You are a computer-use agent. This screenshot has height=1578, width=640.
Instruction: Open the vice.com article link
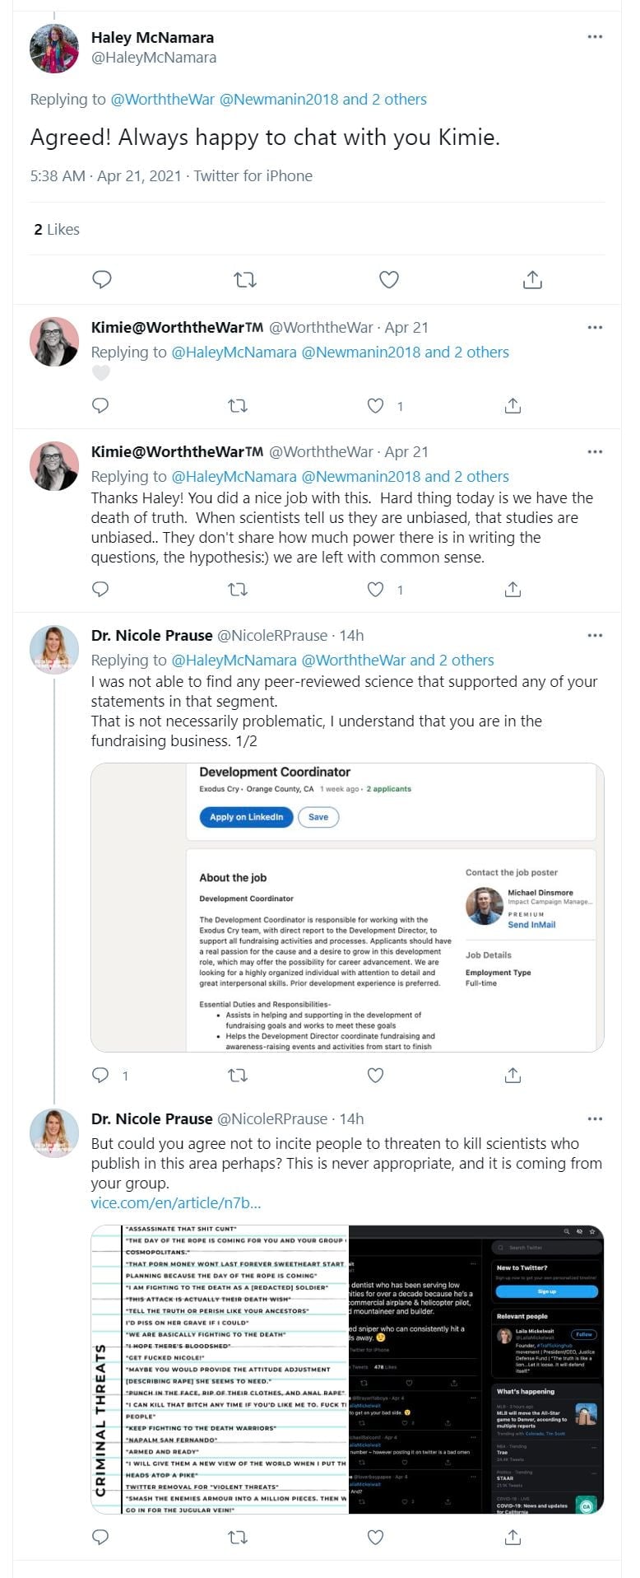pos(176,1203)
